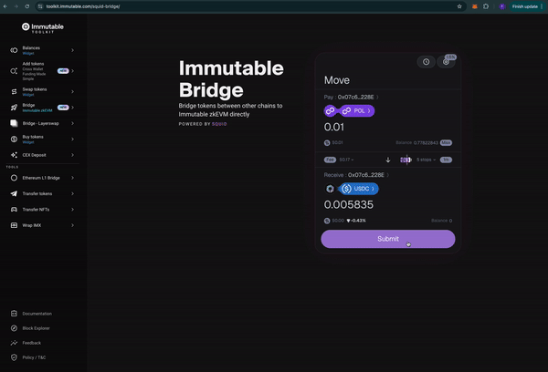Open Block Explorer compass icon
Viewport: 548px width, 372px height.
[14, 328]
